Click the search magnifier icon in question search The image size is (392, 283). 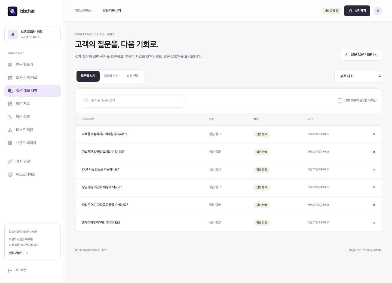(86, 100)
